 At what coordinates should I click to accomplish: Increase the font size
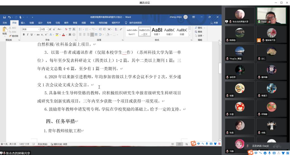(x=50, y=29)
